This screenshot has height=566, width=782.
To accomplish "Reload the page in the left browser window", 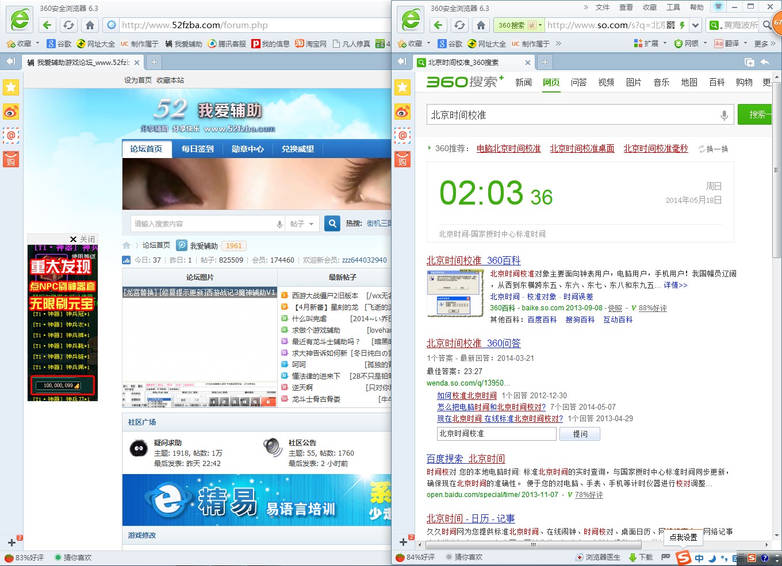I will click(x=68, y=25).
